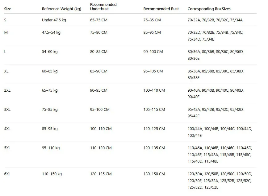Click the bra sizes starting 100/44A
This screenshot has height=196, width=268.
coord(220,132)
